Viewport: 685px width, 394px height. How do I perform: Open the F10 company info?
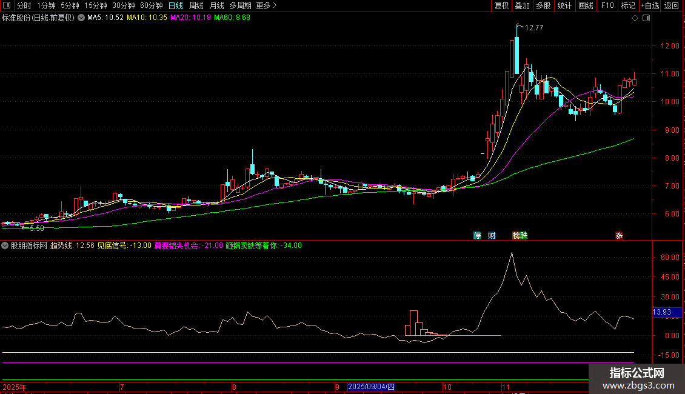pos(607,5)
